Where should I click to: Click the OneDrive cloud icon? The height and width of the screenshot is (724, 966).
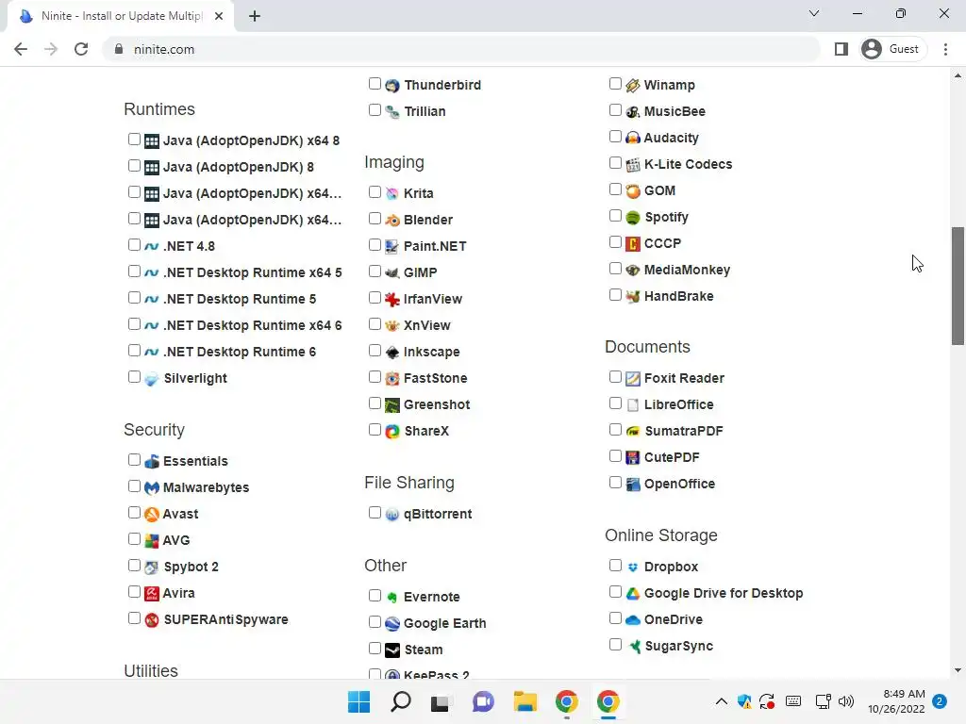[x=633, y=620]
